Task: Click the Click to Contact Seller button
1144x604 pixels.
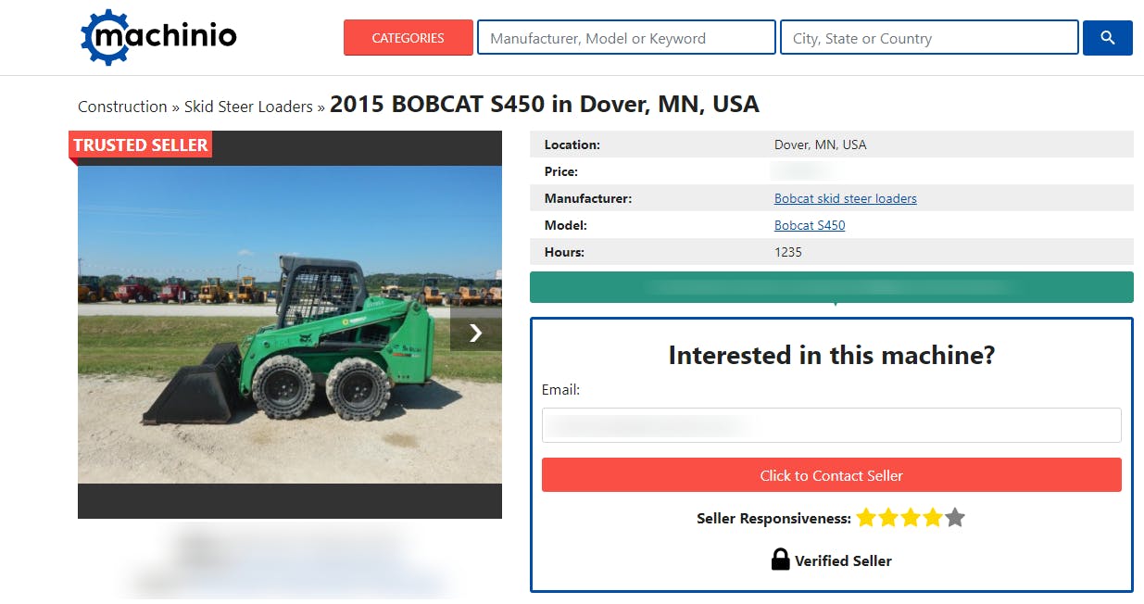Action: (831, 475)
